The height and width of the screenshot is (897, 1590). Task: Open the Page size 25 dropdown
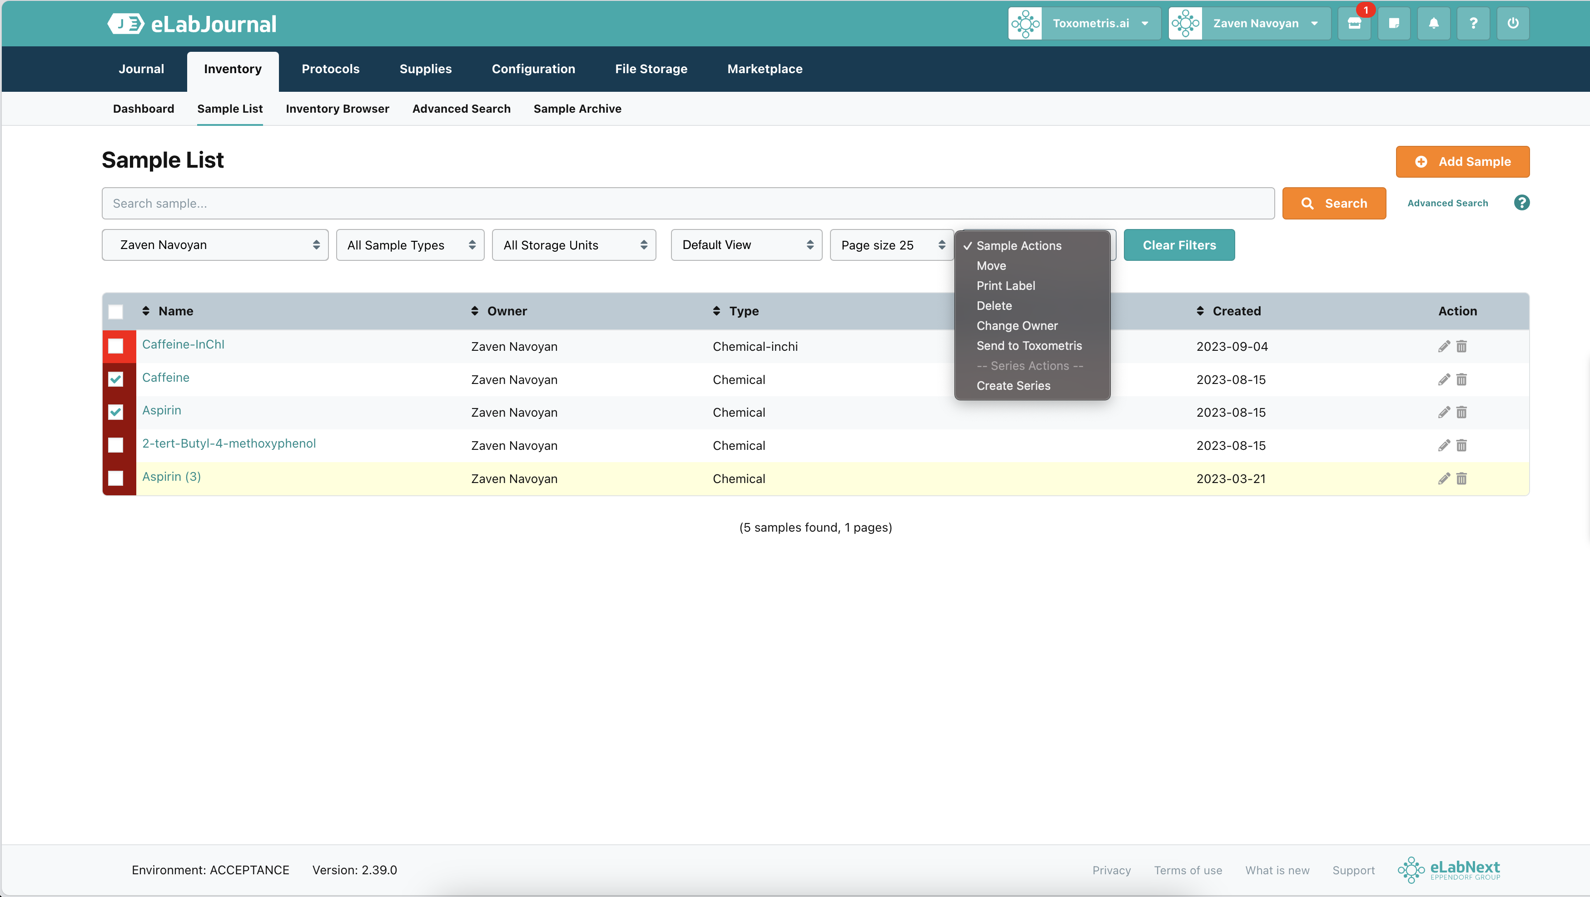pyautogui.click(x=892, y=245)
